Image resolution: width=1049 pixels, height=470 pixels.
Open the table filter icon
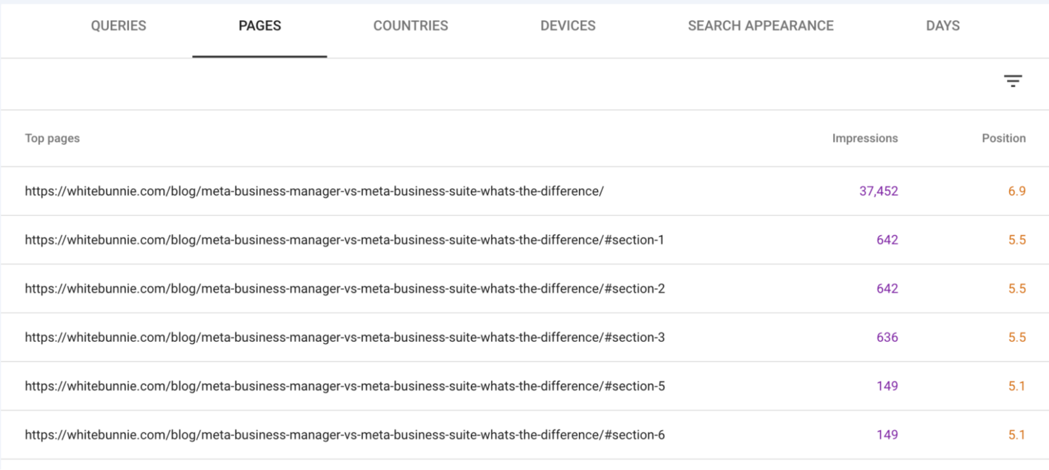1013,81
